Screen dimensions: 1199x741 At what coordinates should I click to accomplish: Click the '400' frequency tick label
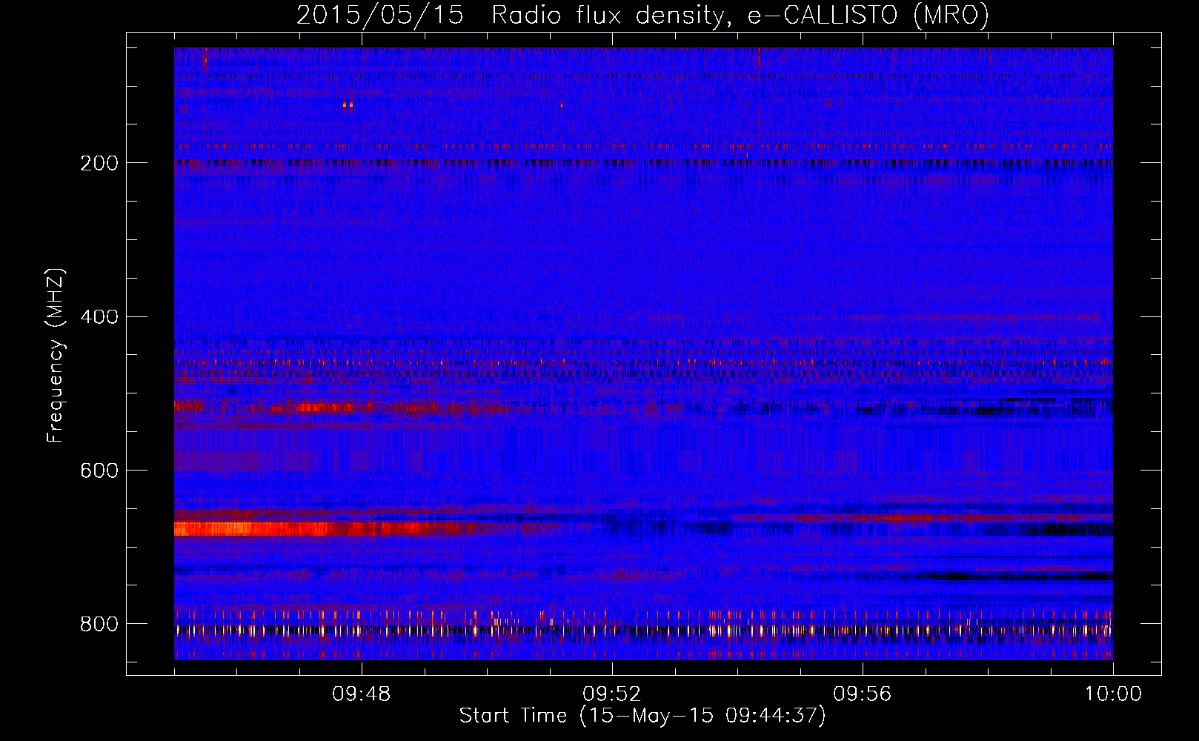tap(99, 317)
